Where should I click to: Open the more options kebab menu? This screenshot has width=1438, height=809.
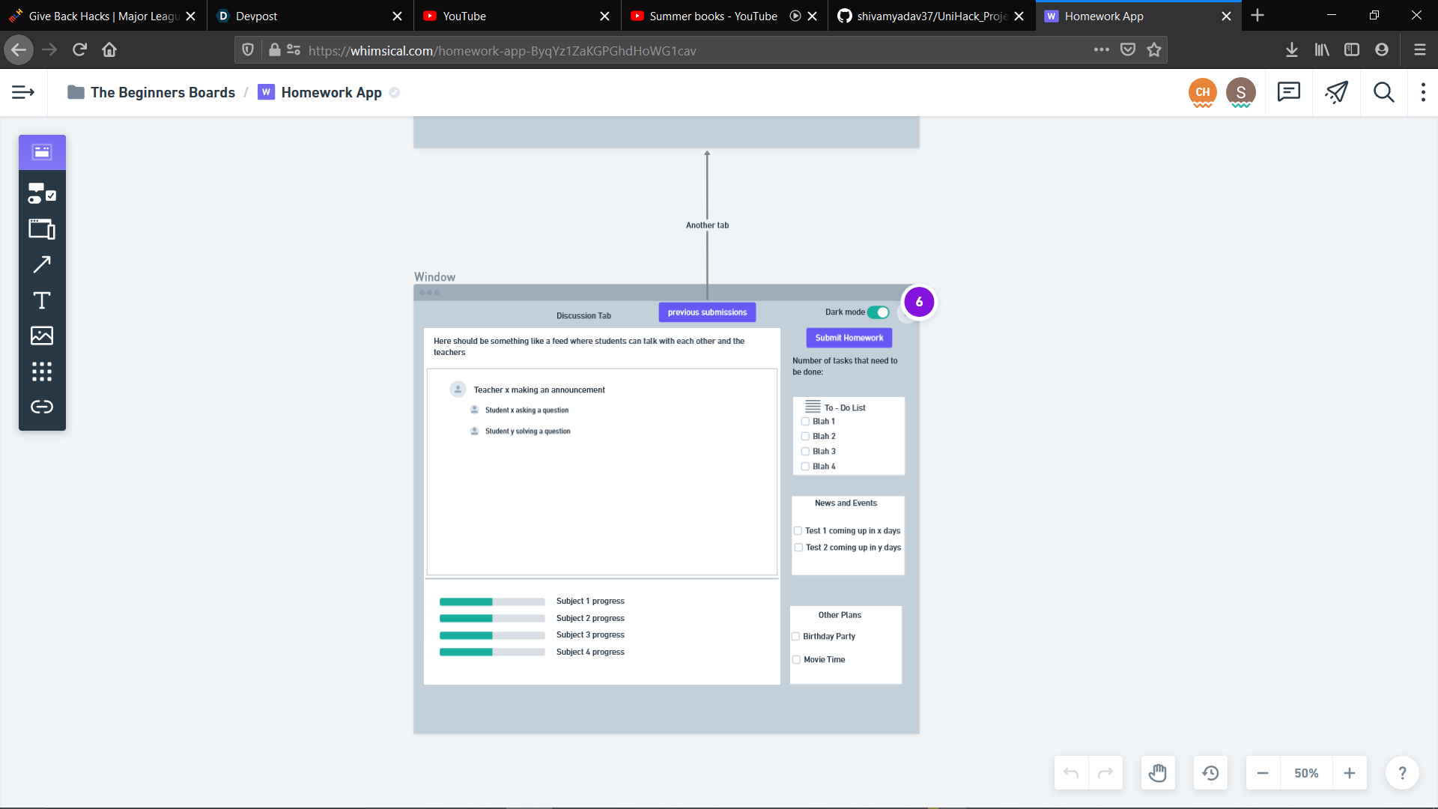click(1423, 92)
